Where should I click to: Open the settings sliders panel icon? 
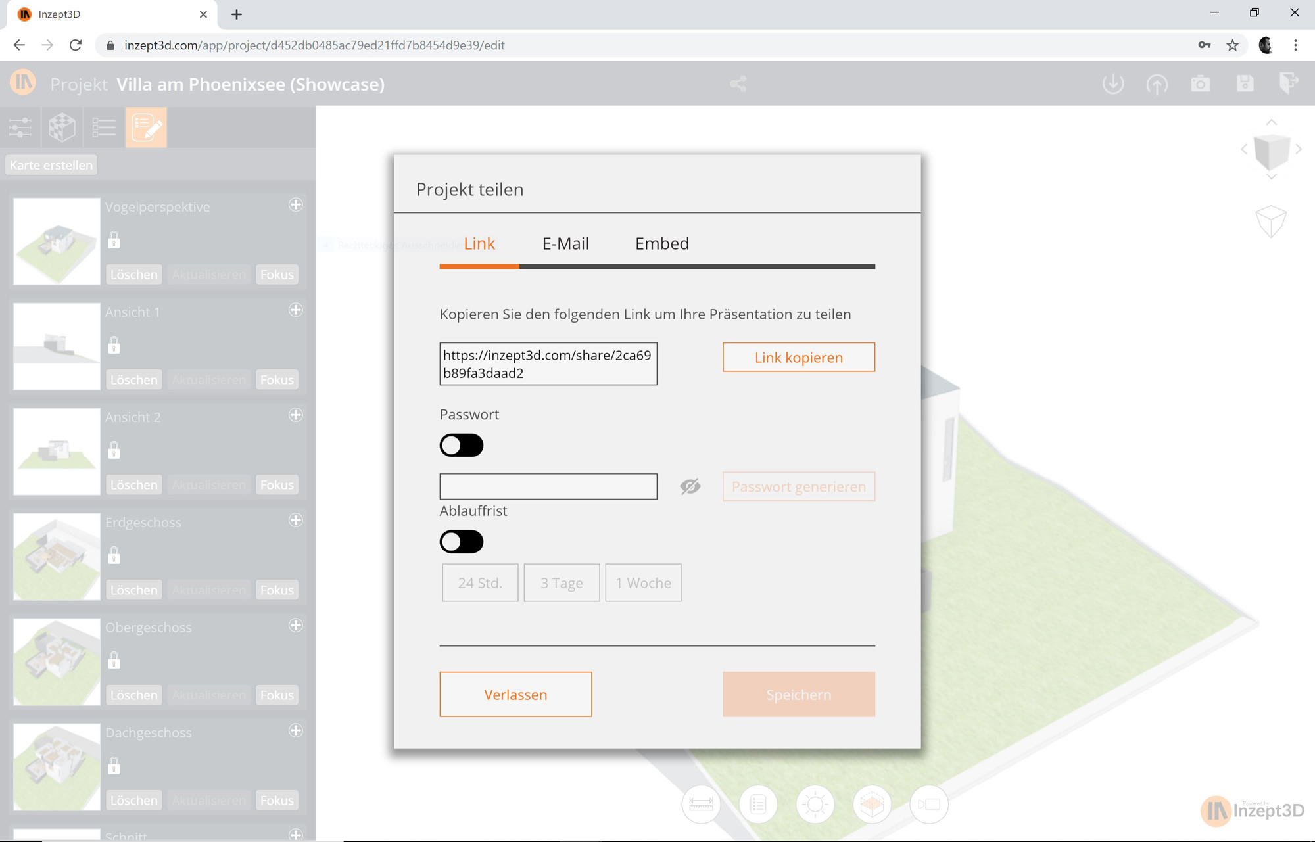(20, 127)
